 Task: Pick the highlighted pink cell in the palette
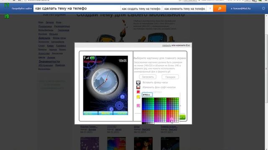[171, 119]
